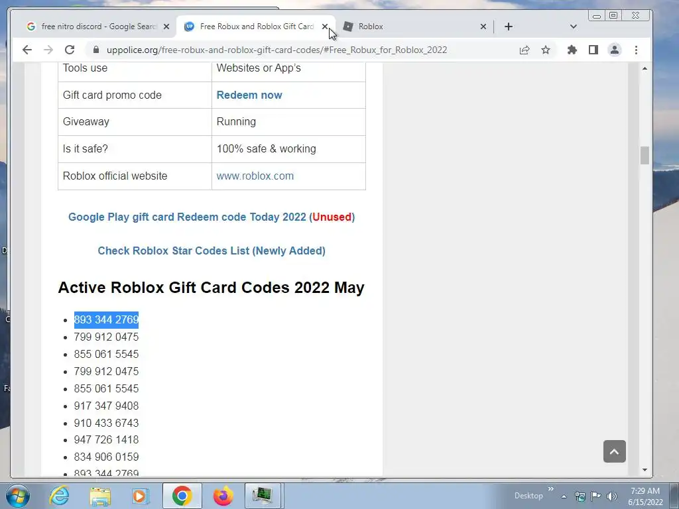The height and width of the screenshot is (509, 679).
Task: Click the Giveaway table cell
Action: (x=135, y=122)
